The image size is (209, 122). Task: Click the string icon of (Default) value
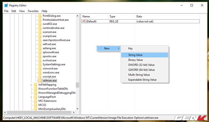(84, 21)
